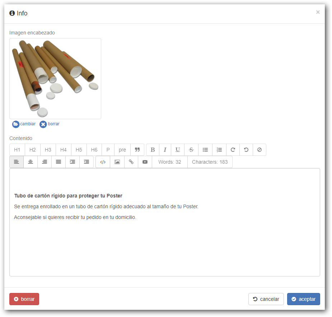Click borrar link under the header image
Viewport: 332px width, 317px height.
click(x=50, y=124)
